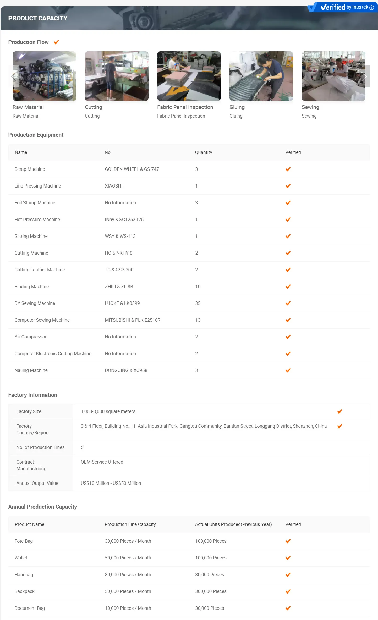Image resolution: width=378 pixels, height=620 pixels.
Task: View the Sewing process photo
Action: (333, 76)
